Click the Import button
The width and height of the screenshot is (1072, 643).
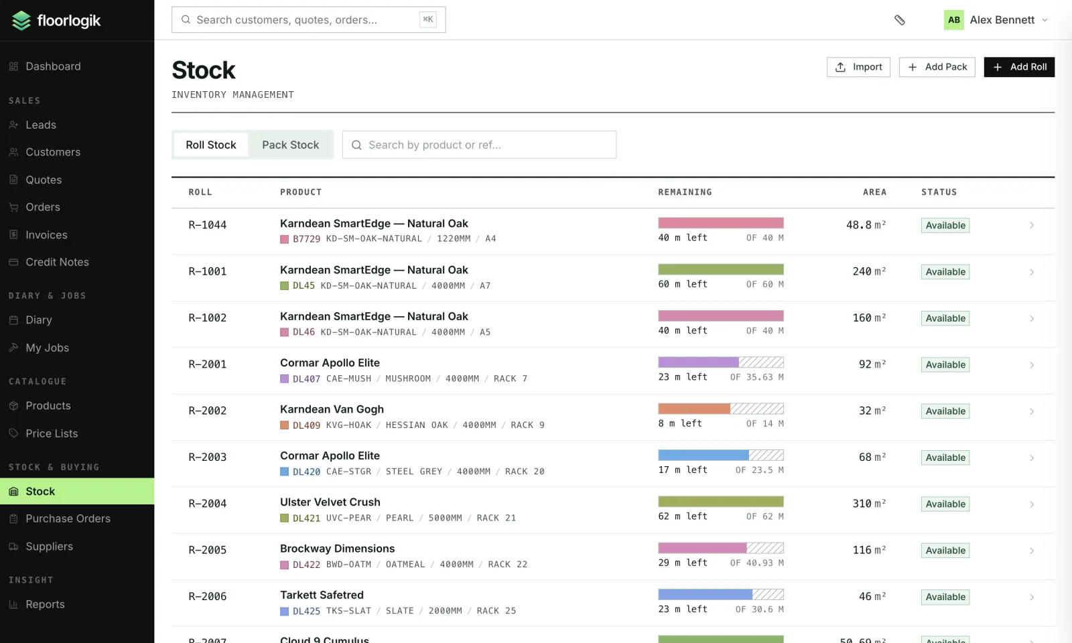(858, 67)
